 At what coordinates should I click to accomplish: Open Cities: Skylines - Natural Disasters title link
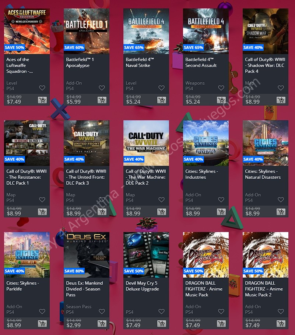click(263, 174)
